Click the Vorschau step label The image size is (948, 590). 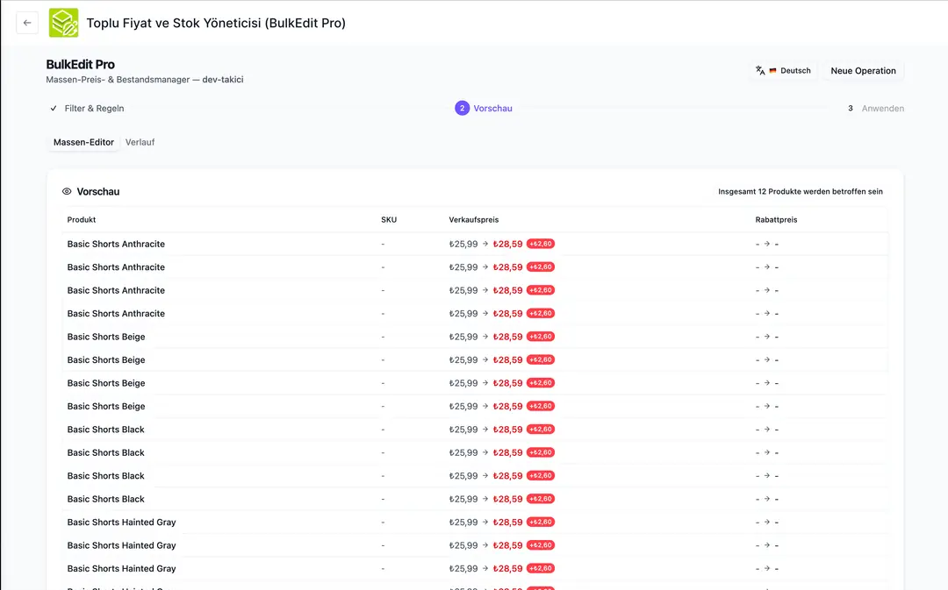[x=492, y=108]
